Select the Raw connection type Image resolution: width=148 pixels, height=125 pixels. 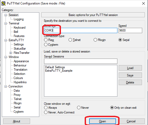click(x=46, y=40)
